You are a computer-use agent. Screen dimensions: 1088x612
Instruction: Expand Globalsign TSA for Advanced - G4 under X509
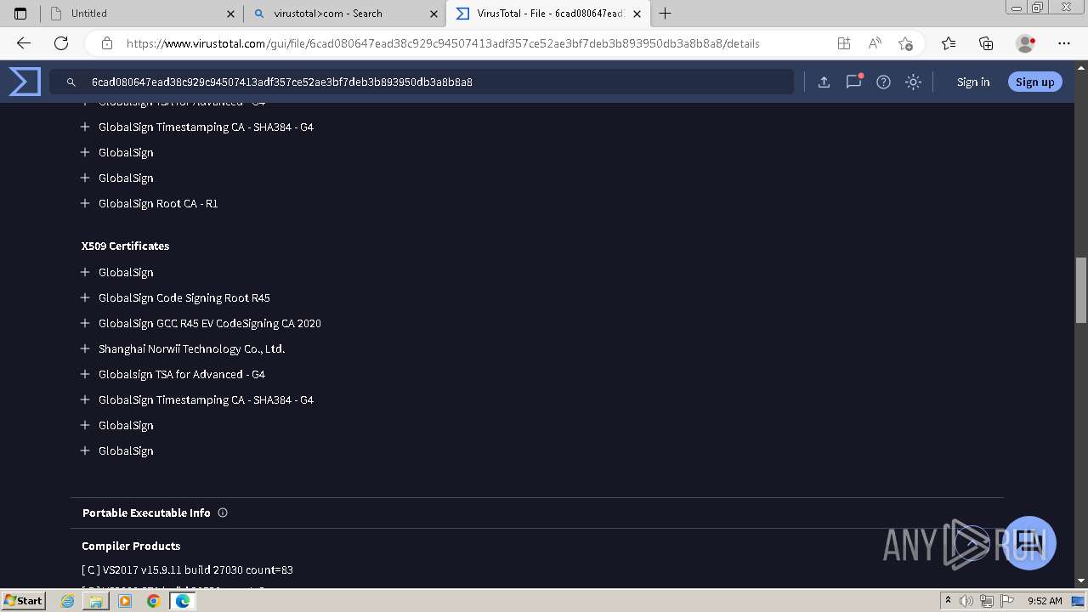[x=85, y=374]
